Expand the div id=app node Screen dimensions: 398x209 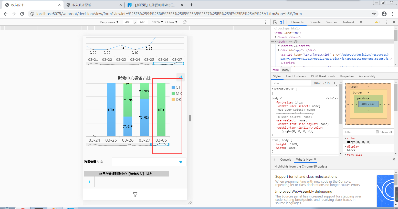click(x=279, y=50)
